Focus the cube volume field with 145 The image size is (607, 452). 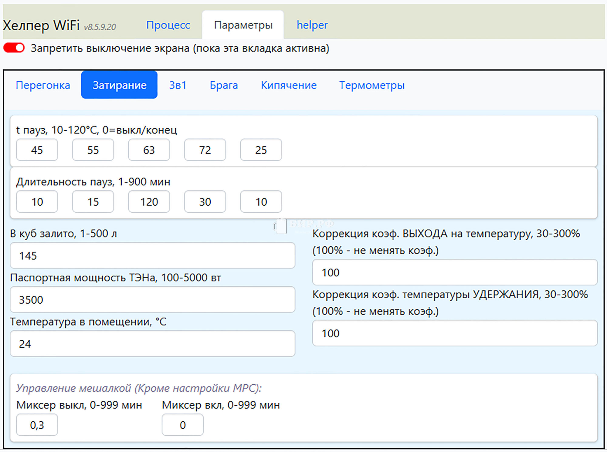tap(152, 255)
